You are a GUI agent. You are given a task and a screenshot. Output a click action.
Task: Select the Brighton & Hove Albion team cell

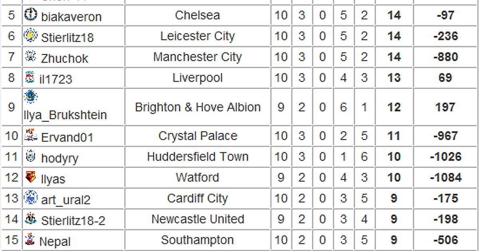coord(198,107)
